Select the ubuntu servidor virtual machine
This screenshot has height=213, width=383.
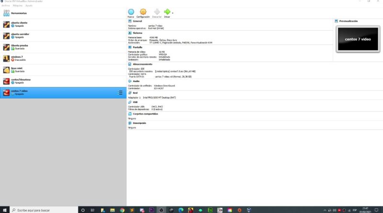tap(63, 36)
